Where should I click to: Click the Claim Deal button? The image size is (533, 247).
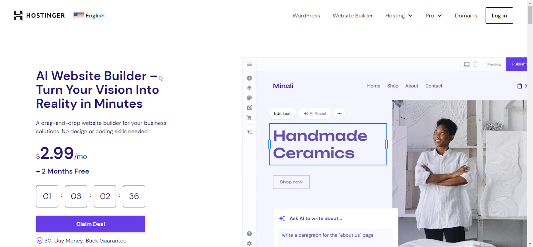click(91, 224)
